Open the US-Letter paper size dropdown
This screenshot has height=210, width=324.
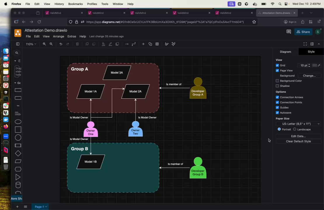(x=298, y=124)
